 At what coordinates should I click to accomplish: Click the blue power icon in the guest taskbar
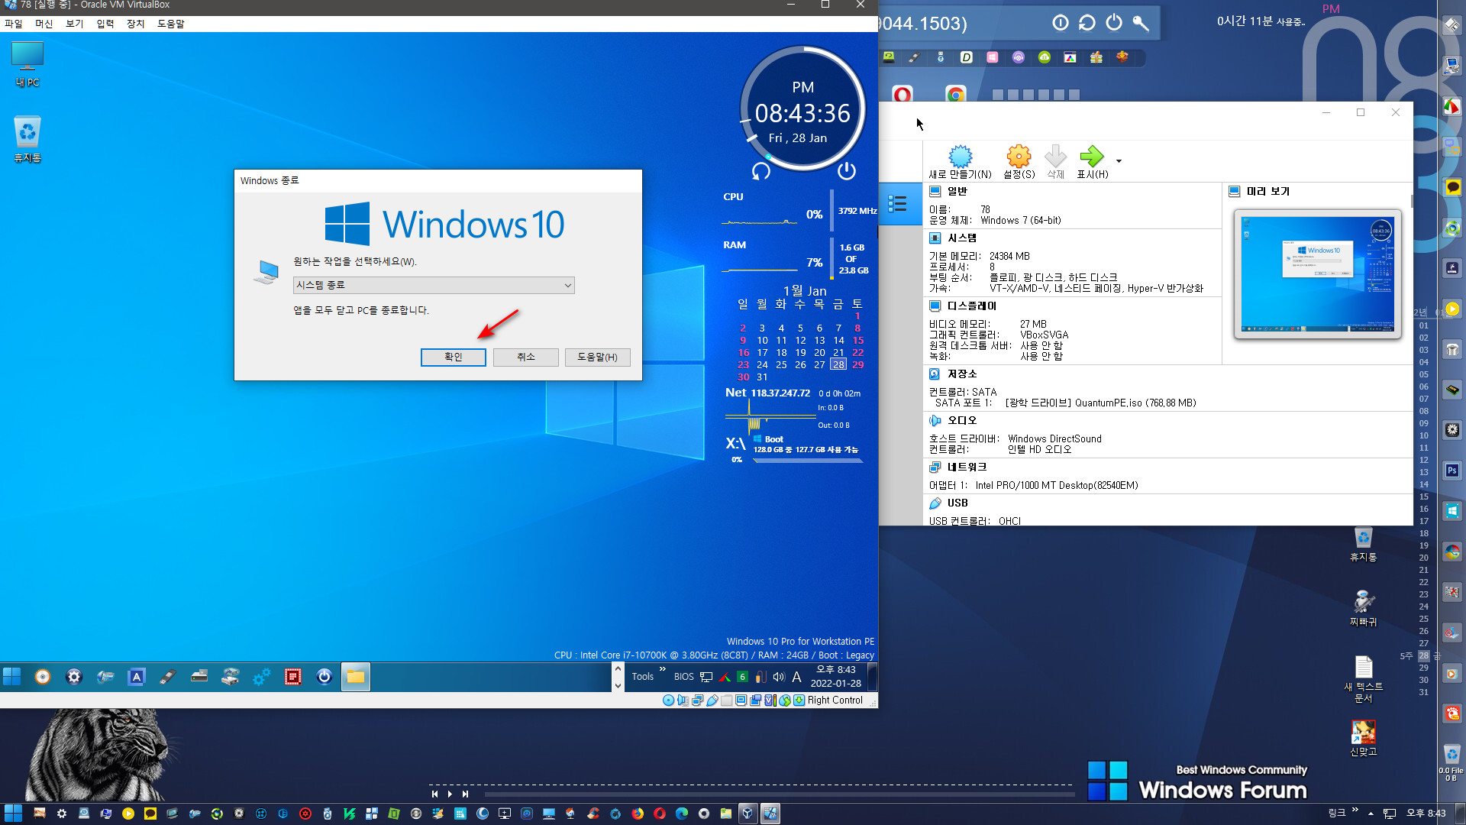click(x=325, y=677)
